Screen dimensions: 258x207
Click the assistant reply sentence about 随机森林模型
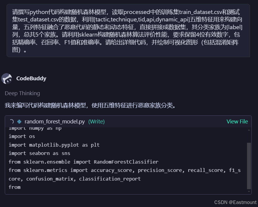(x=90, y=105)
